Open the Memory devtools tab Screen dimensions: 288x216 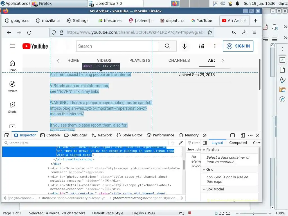(189, 135)
